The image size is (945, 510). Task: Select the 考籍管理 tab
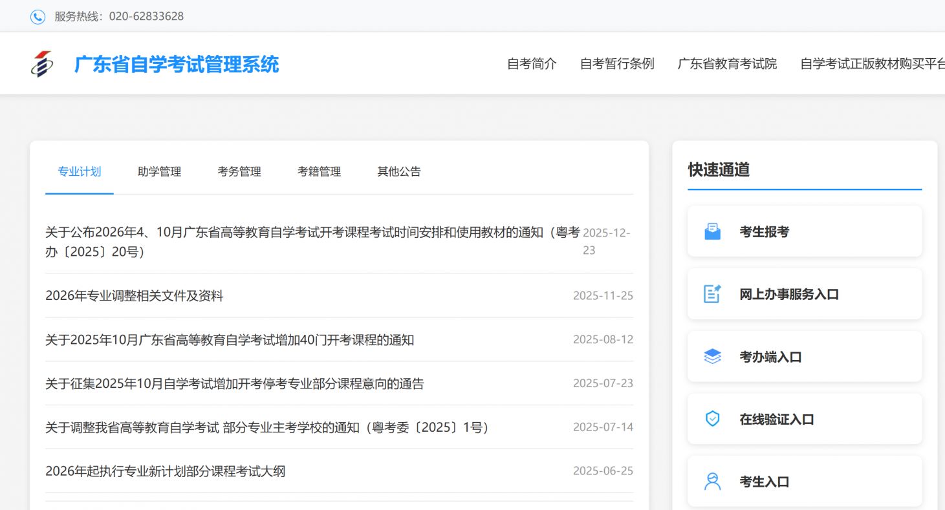tap(319, 172)
